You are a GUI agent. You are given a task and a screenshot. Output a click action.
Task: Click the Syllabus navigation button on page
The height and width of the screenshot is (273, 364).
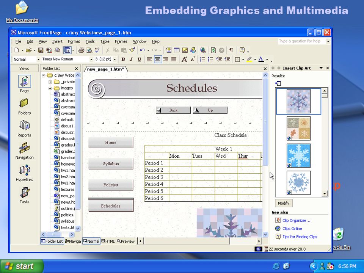coord(111,164)
